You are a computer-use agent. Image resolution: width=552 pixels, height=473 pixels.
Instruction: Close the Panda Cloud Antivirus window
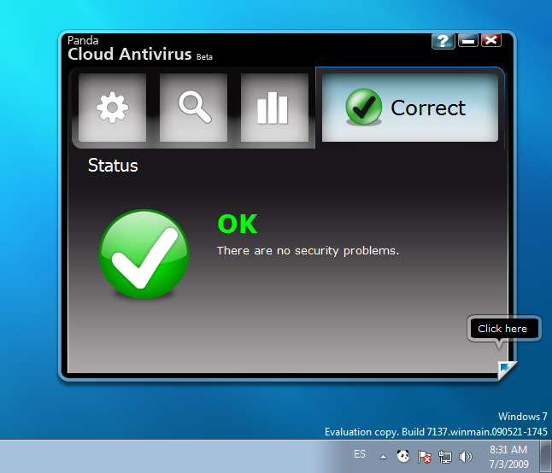pyautogui.click(x=491, y=40)
